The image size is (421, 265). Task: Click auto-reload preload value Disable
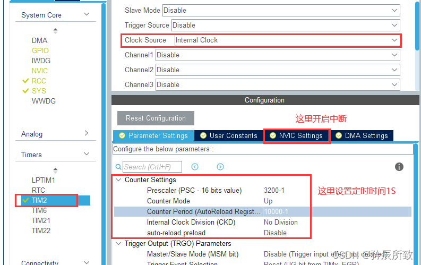tap(275, 233)
